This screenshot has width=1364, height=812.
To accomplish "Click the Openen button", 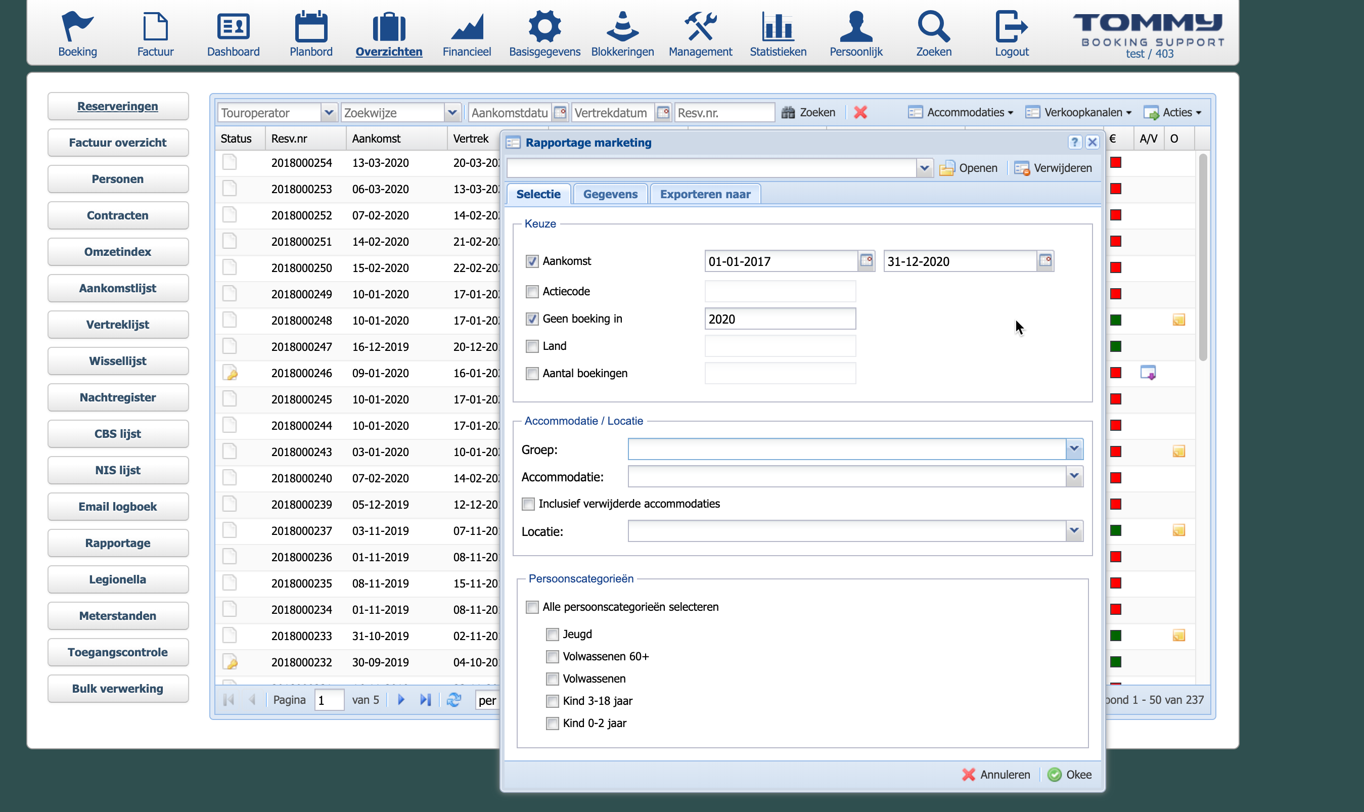I will click(x=969, y=168).
